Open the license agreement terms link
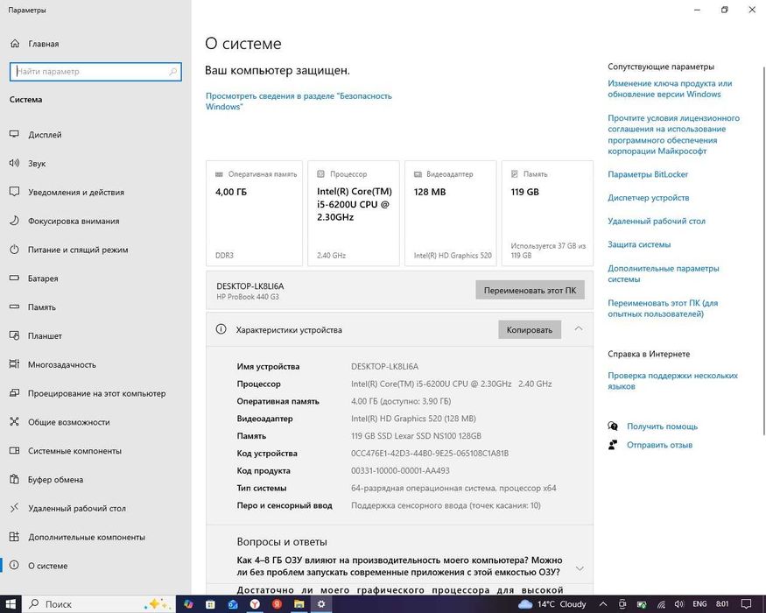This screenshot has width=766, height=613. [674, 135]
